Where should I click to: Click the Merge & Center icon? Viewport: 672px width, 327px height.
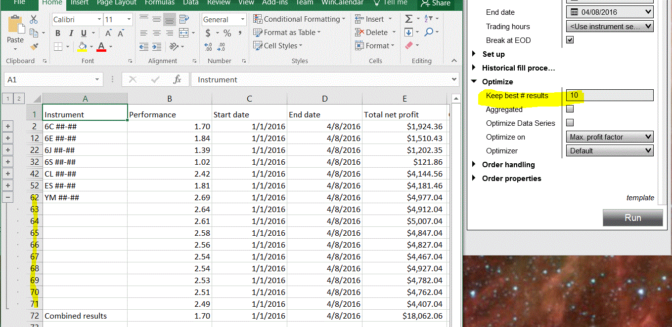click(183, 33)
